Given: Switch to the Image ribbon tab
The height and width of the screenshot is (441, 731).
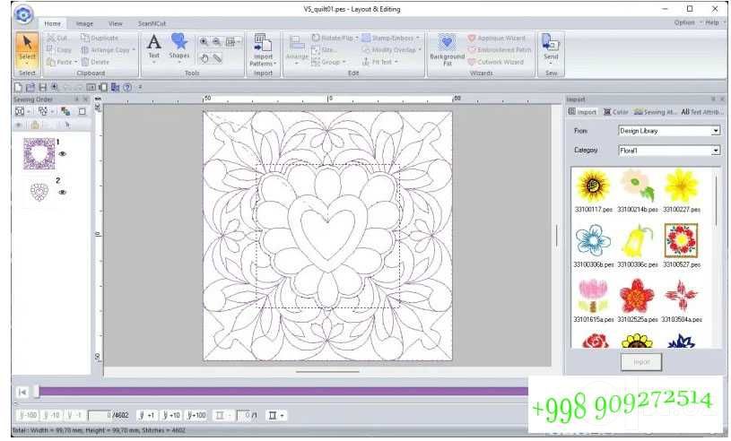Looking at the screenshot, I should [84, 23].
